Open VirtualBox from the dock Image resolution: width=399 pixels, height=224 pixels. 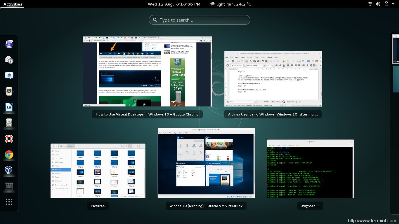[x=9, y=170]
